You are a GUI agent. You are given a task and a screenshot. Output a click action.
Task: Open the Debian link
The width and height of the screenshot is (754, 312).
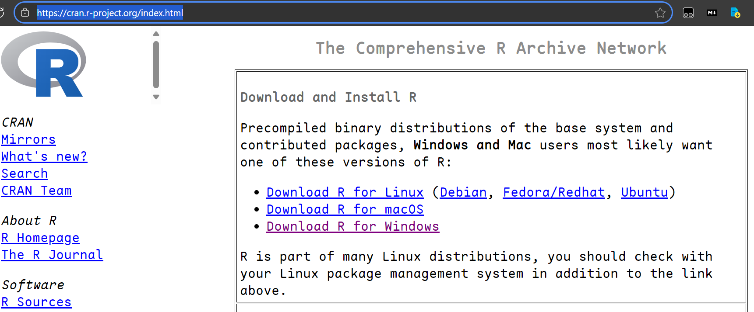click(463, 192)
